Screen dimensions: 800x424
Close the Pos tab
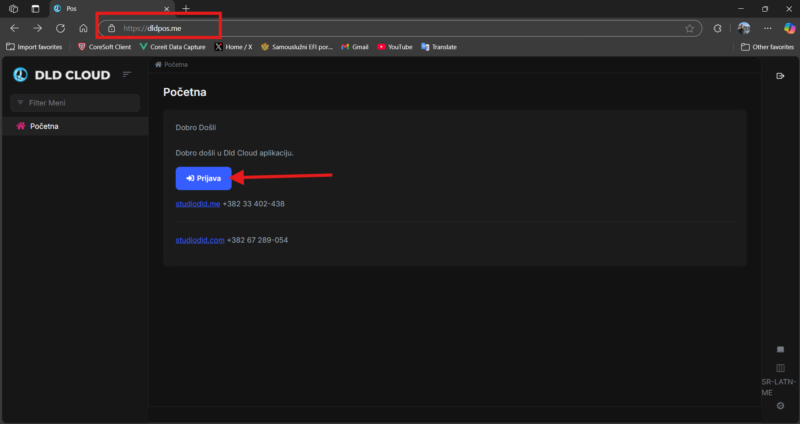point(167,9)
